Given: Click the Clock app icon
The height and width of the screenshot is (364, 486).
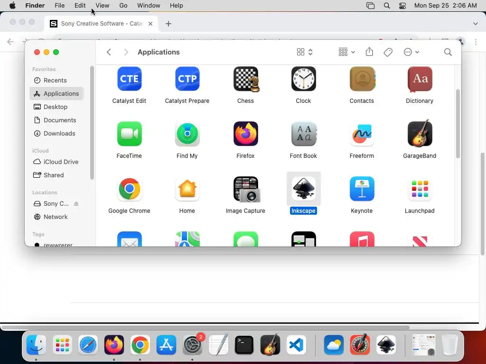Looking at the screenshot, I should [x=303, y=79].
